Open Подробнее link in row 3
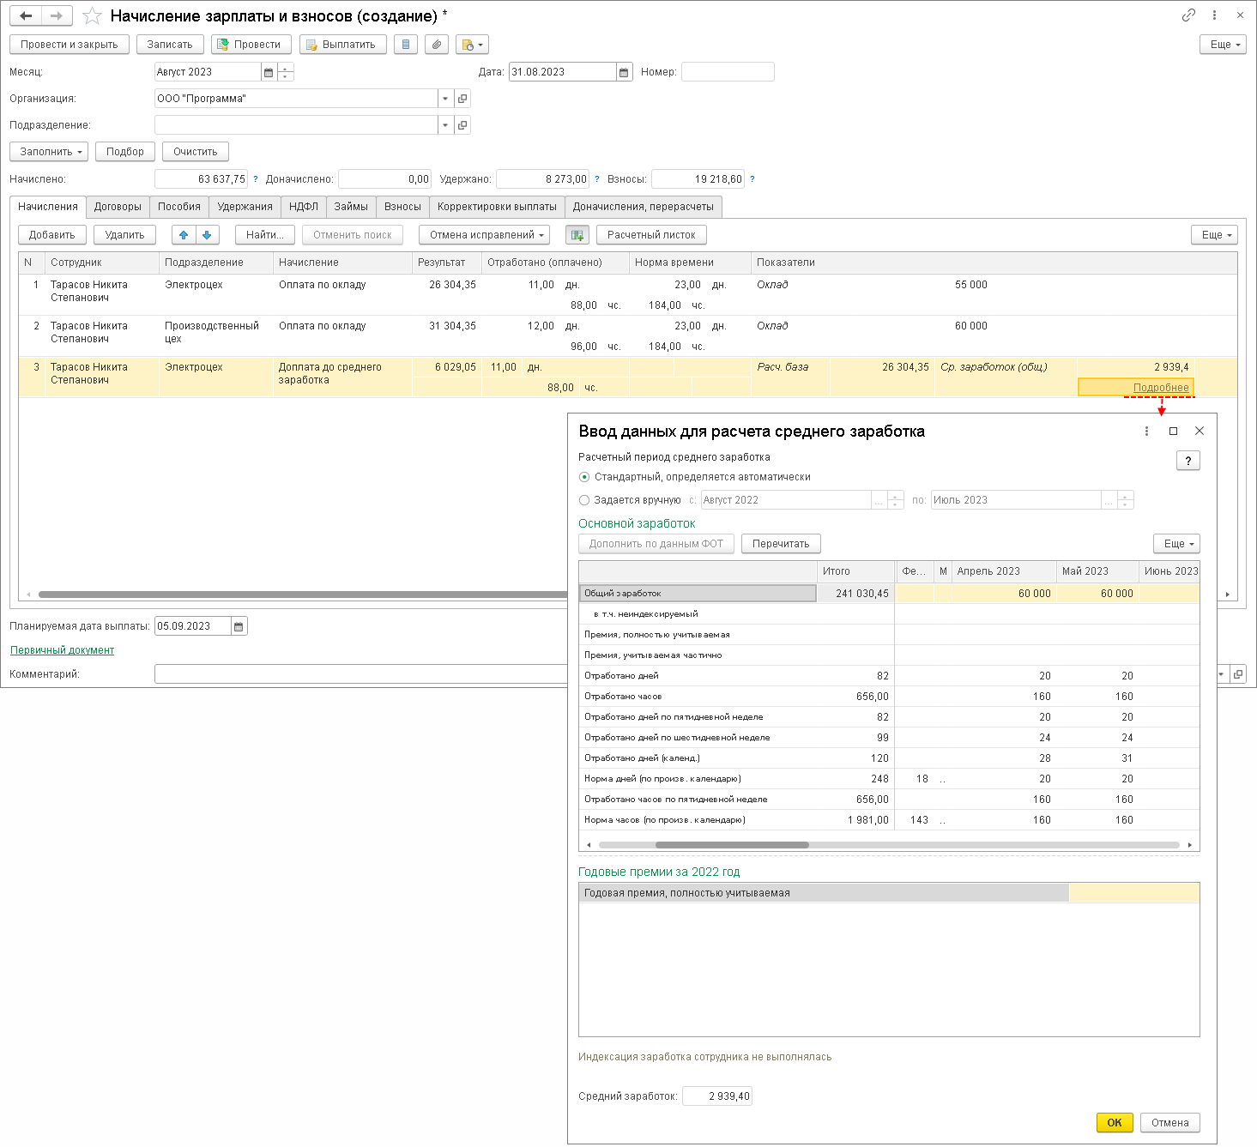 click(1161, 388)
